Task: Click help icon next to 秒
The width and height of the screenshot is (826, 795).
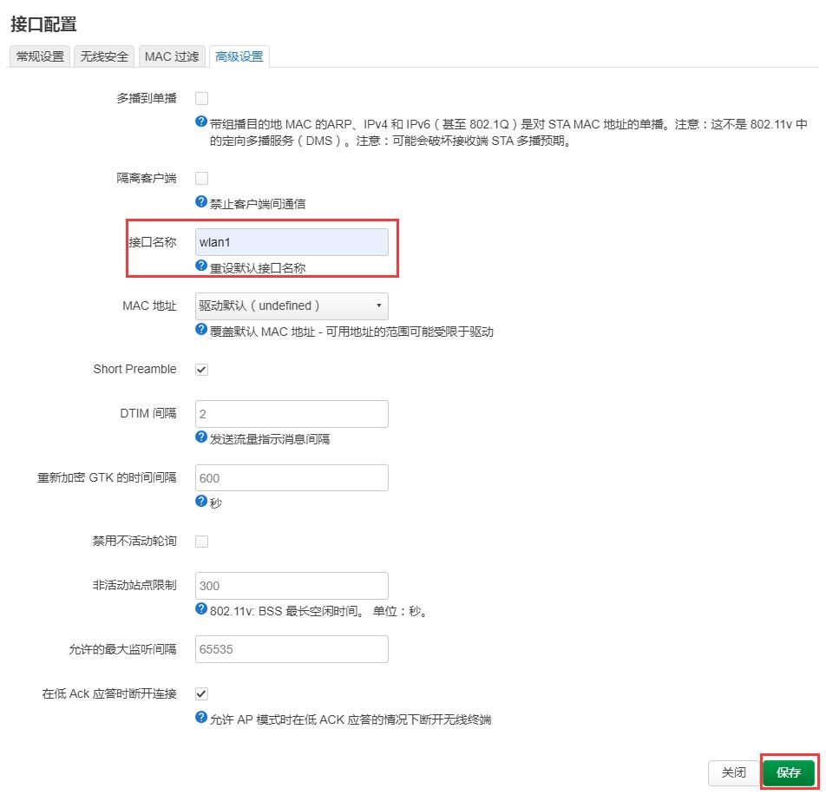Action: [x=201, y=501]
